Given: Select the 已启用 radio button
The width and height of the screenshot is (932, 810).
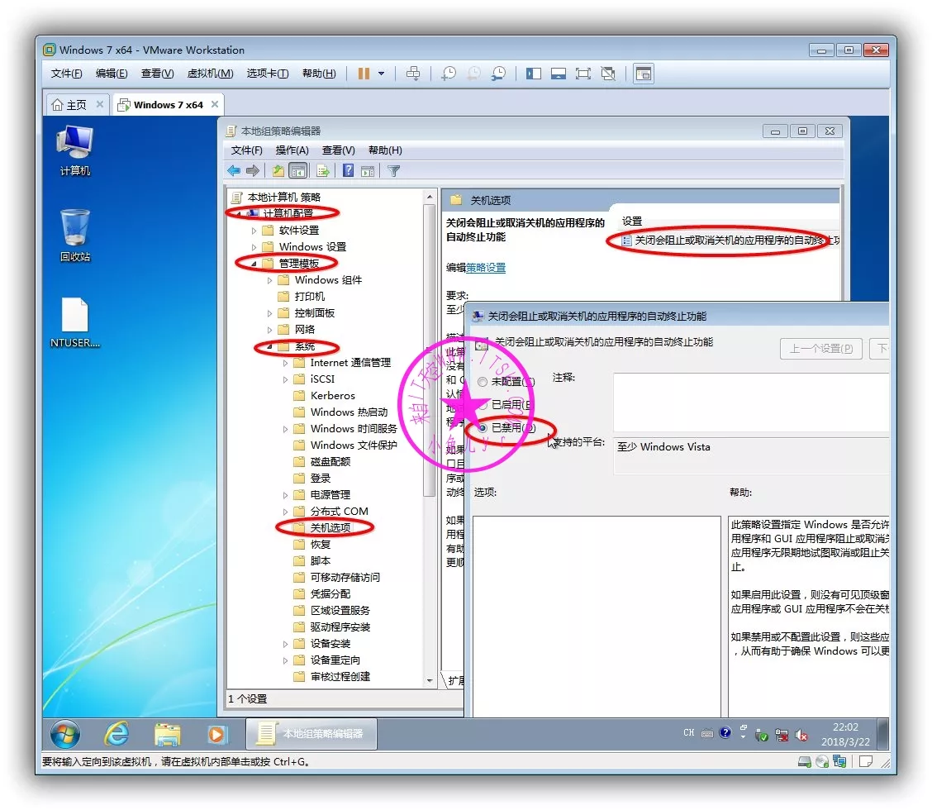Looking at the screenshot, I should (x=483, y=405).
